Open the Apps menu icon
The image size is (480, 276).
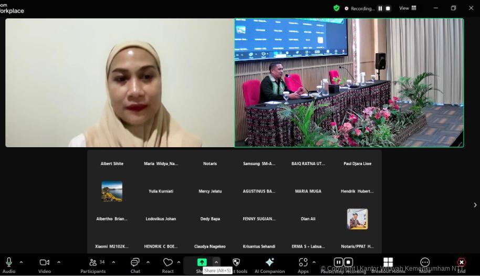point(303,262)
